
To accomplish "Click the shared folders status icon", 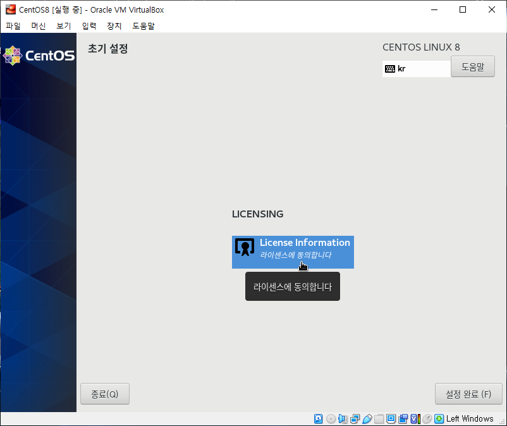I will pos(379,418).
